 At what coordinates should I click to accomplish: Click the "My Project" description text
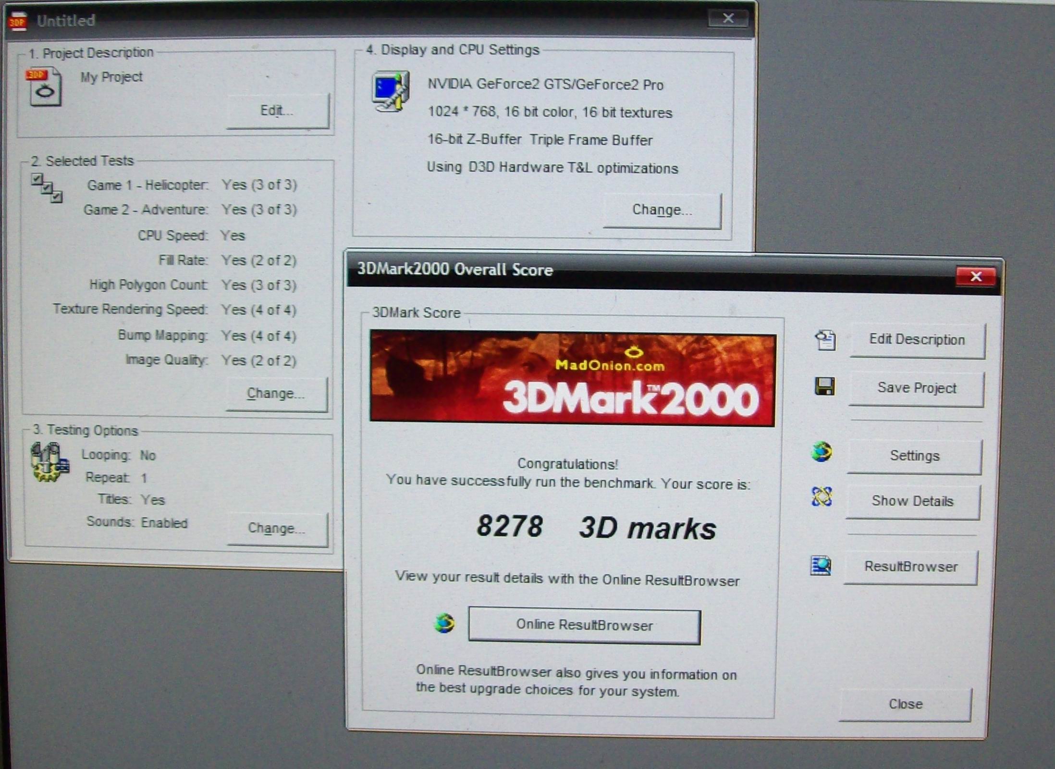(111, 77)
